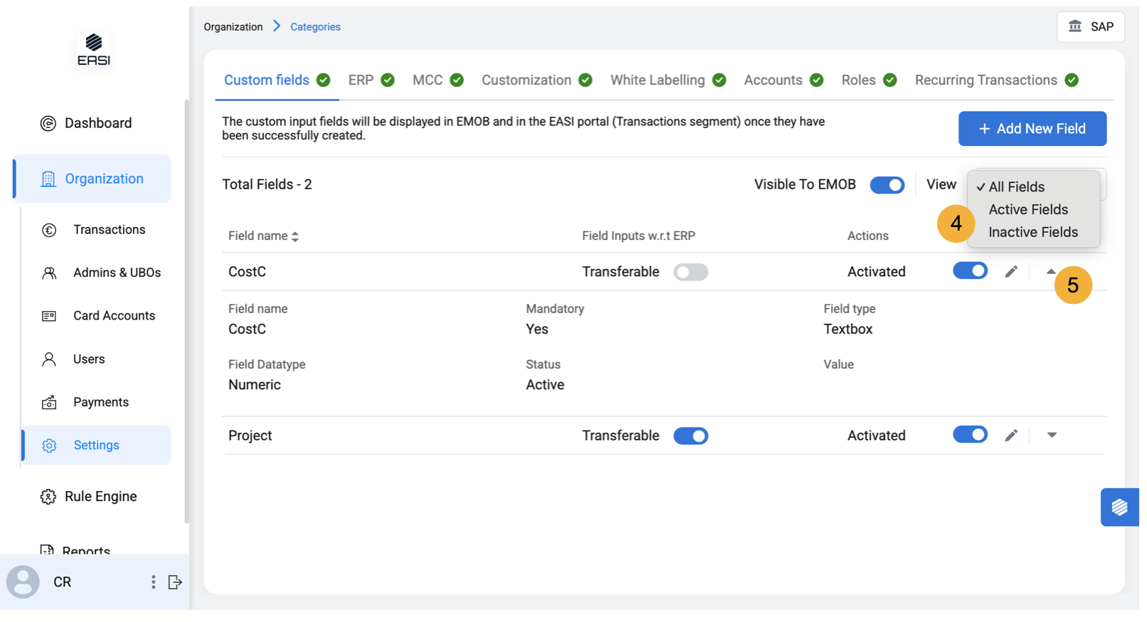Open the blue EASI floating widget icon
The height and width of the screenshot is (622, 1147).
[1119, 507]
